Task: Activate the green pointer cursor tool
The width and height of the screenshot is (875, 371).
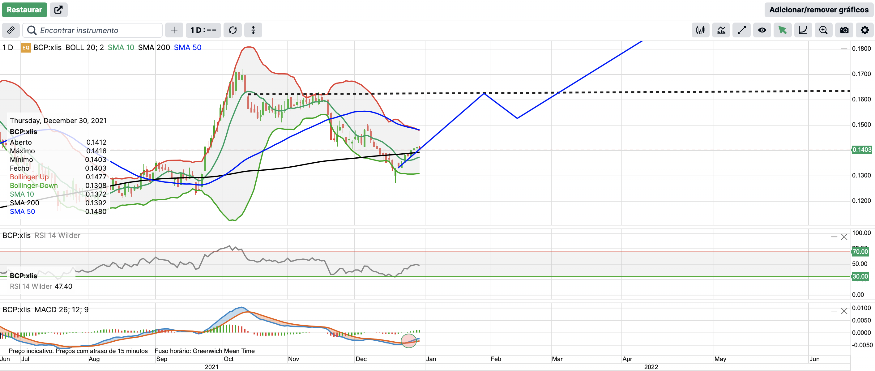Action: click(x=782, y=30)
